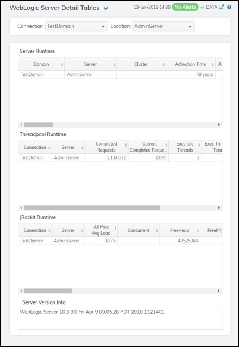Click the green DATA status checkmark
Image resolution: width=239 pixels, height=347 pixels.
[x=202, y=7]
